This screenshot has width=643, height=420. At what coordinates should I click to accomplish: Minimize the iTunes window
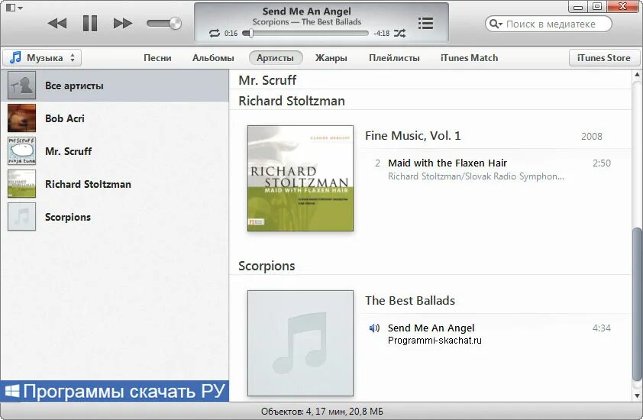click(x=578, y=7)
